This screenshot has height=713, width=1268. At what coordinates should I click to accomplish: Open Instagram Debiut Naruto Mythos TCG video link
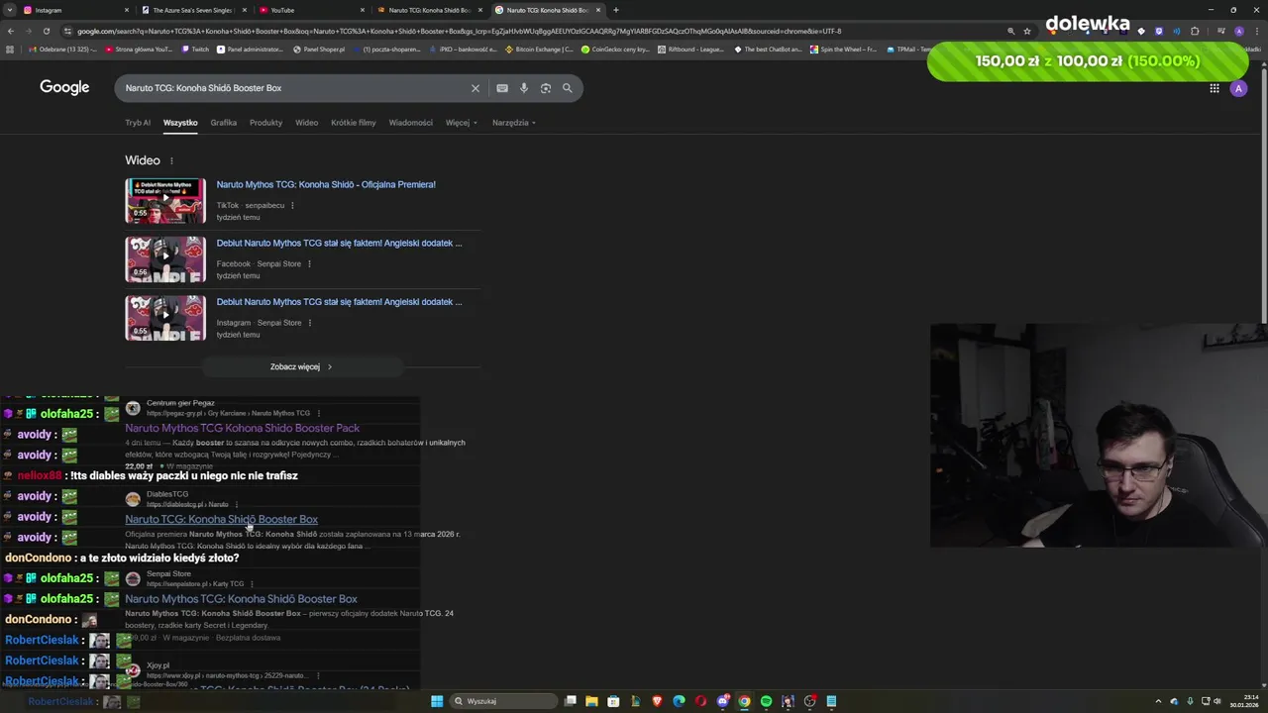coord(339,302)
